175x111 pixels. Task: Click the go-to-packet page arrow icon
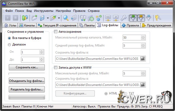[74, 18]
